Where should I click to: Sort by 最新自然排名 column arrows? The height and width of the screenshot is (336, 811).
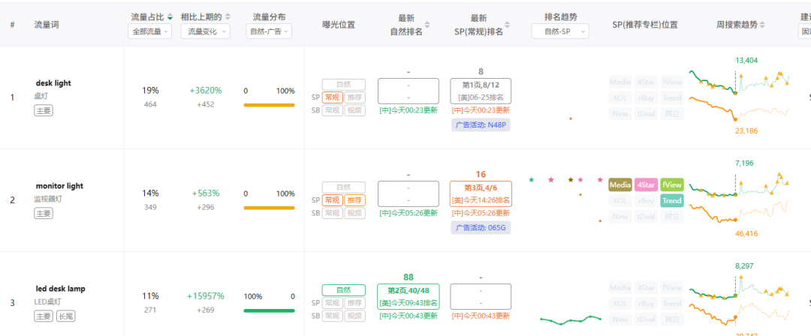(x=427, y=24)
